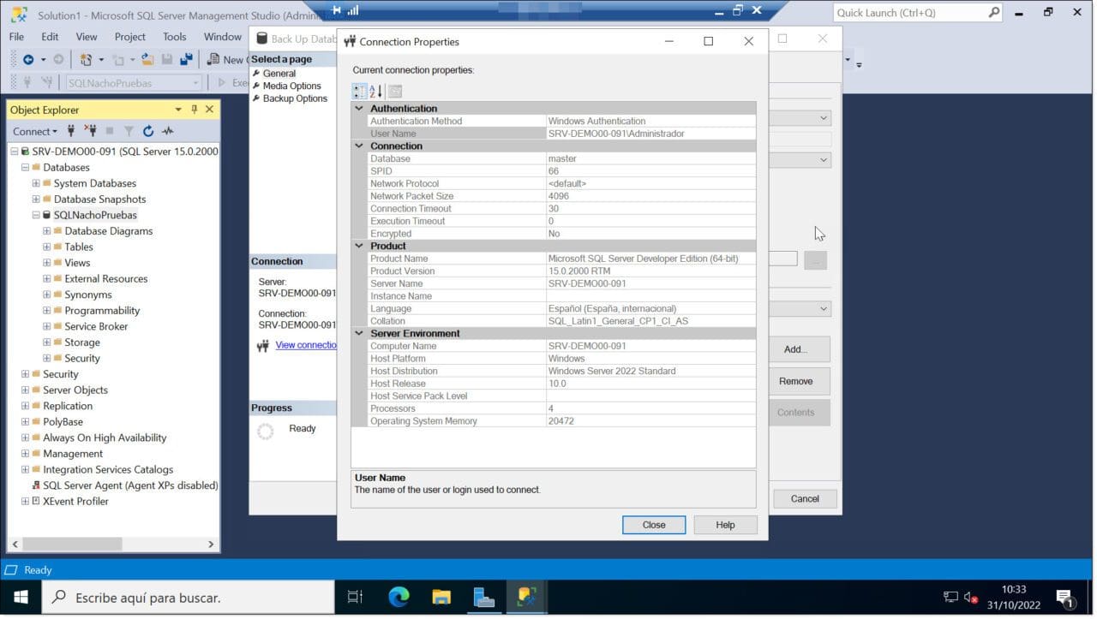Expand the Programmability node
This screenshot has width=1097, height=619.
tap(47, 311)
